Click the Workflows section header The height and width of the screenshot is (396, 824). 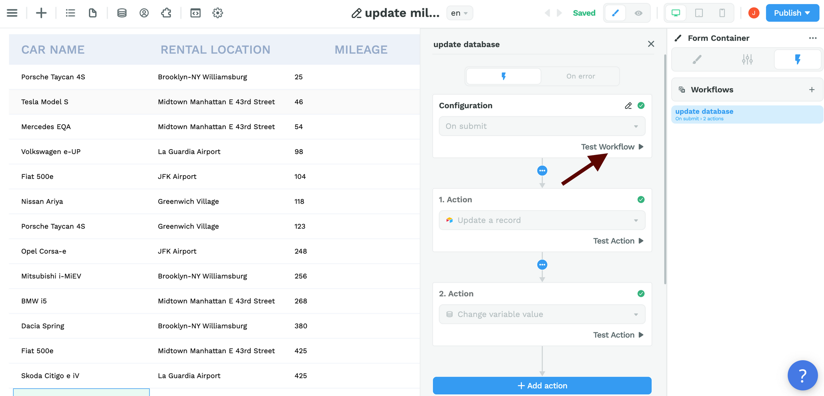coord(747,90)
